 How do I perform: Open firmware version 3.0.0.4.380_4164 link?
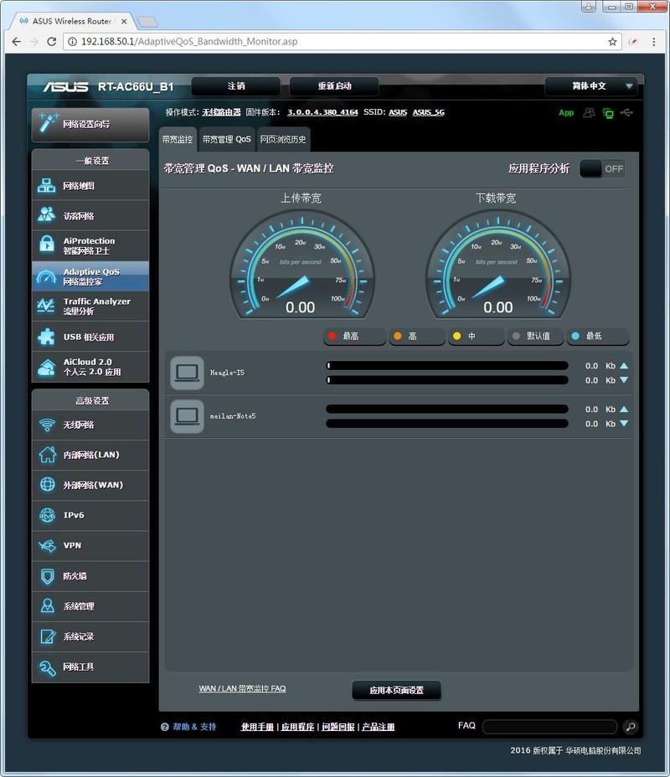click(322, 112)
